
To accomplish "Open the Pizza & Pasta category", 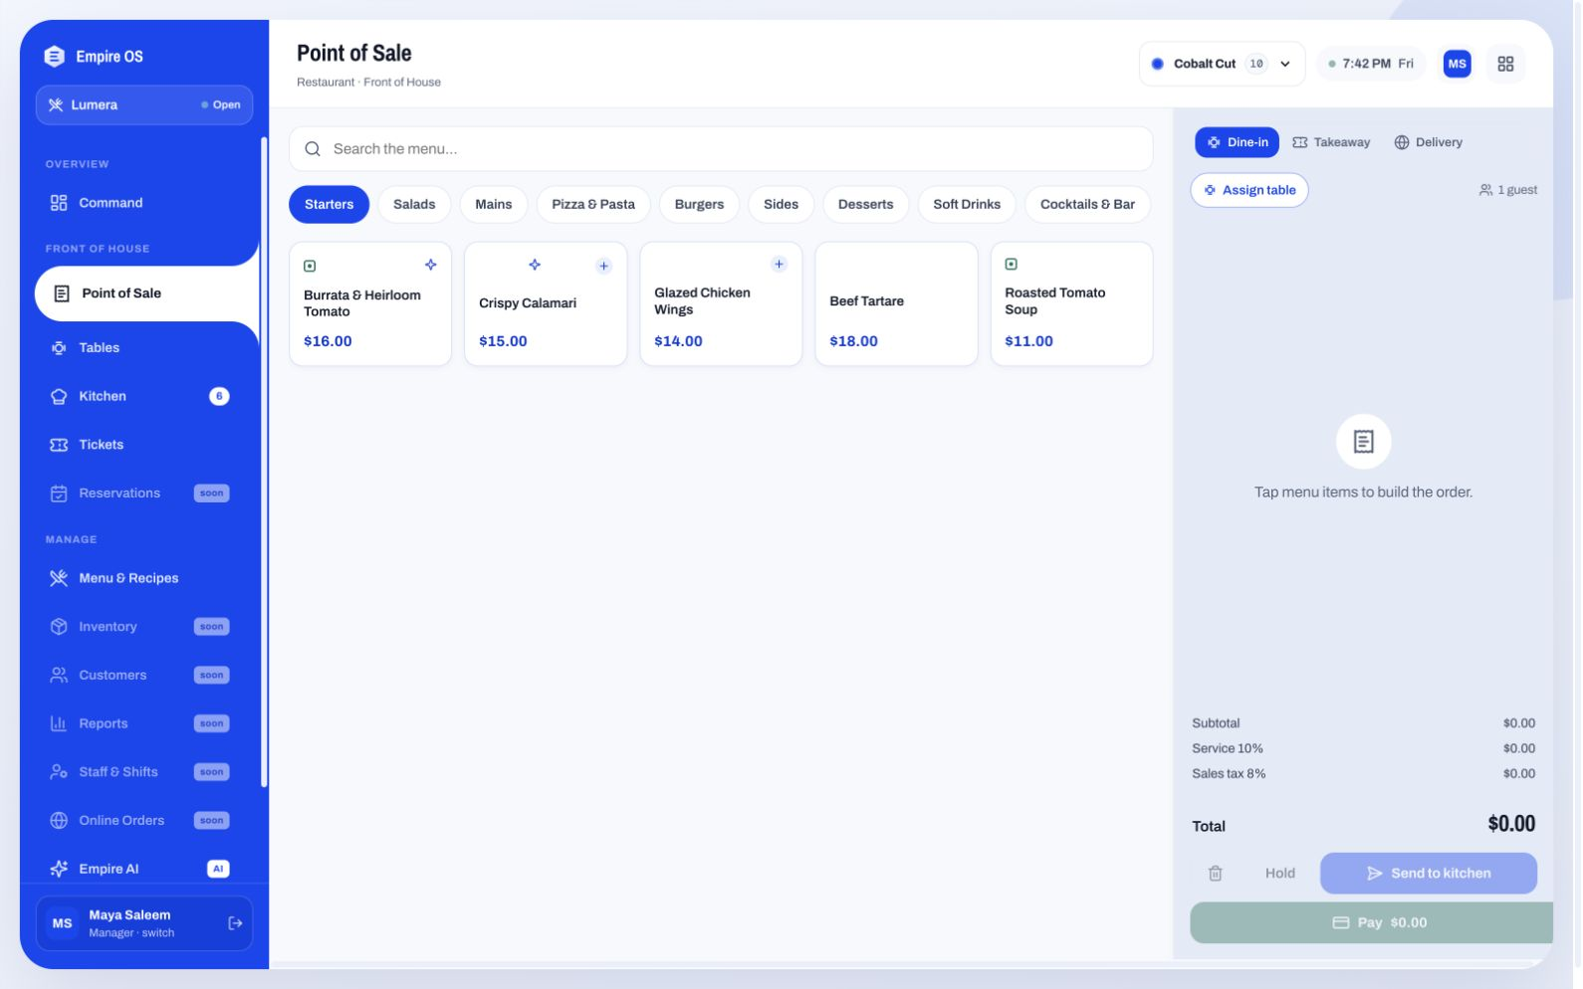I will (x=593, y=204).
